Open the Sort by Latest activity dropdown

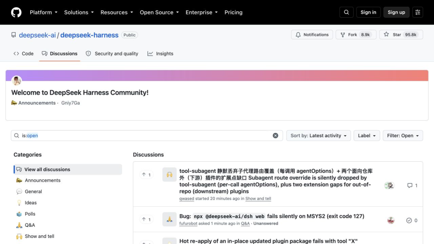[318, 135]
